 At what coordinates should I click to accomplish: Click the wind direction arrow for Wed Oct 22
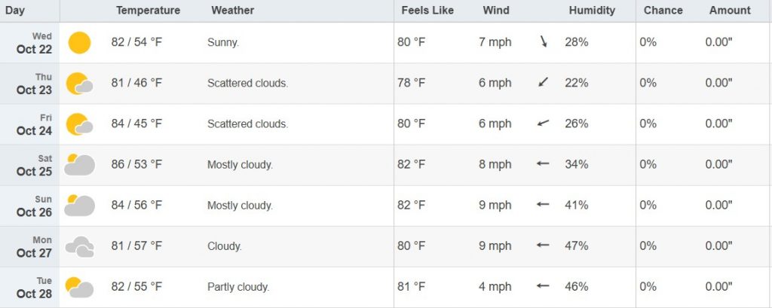[x=543, y=42]
